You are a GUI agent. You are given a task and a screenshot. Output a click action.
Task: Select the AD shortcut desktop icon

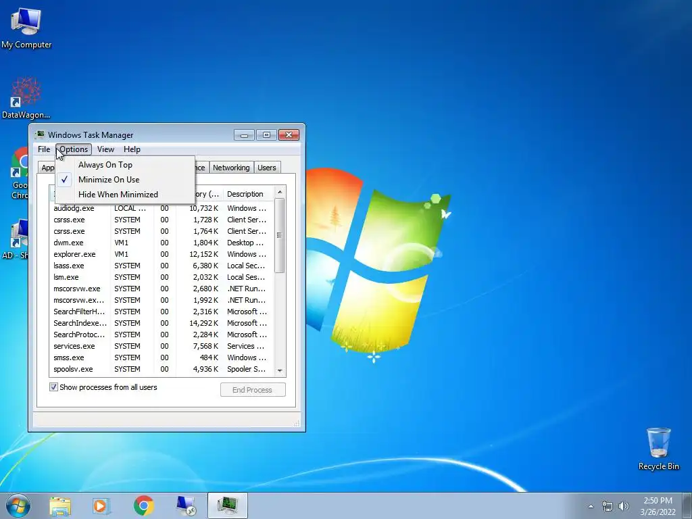[15, 239]
